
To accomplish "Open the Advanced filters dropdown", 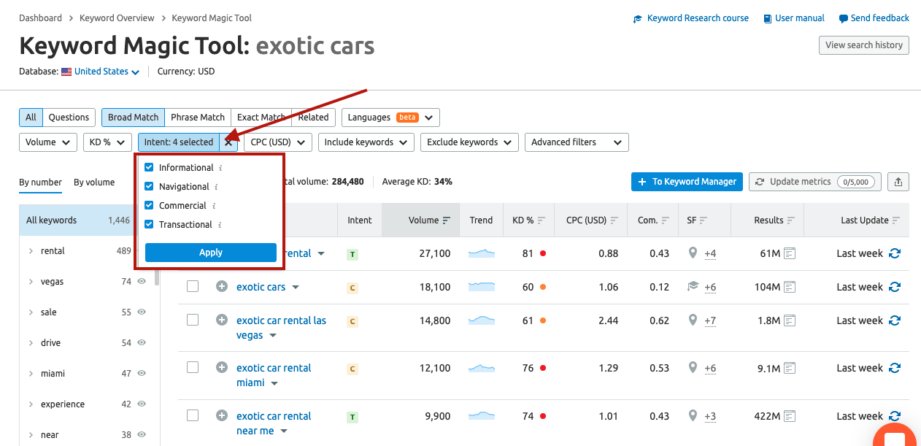I will coord(577,142).
